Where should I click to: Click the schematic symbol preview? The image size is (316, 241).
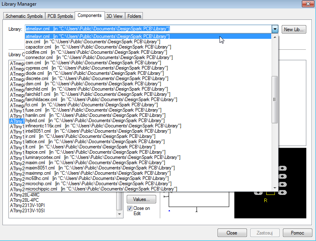197,204
